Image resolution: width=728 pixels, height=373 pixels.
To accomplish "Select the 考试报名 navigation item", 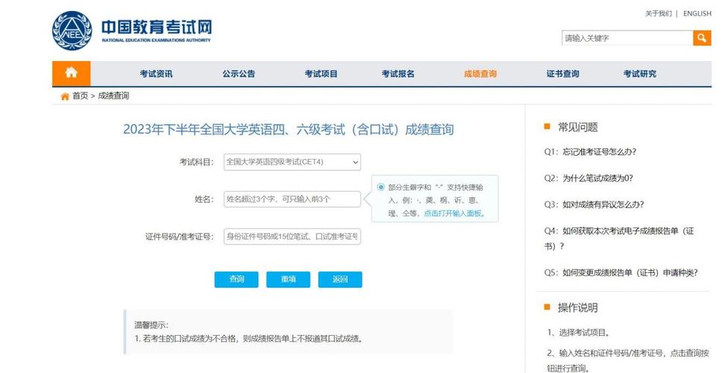I will click(398, 74).
